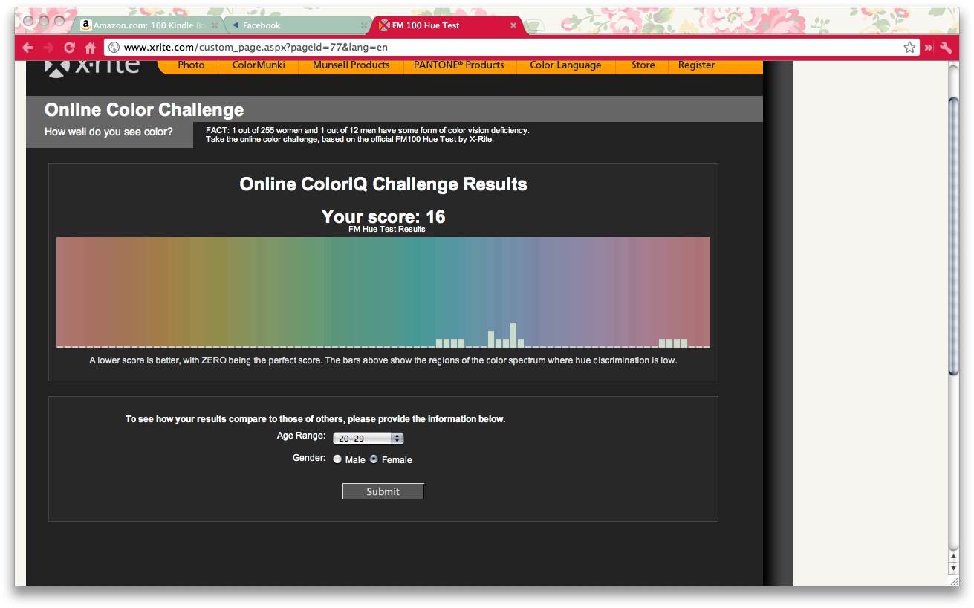Go forward with the browser forward arrow
974x608 pixels.
(49, 48)
